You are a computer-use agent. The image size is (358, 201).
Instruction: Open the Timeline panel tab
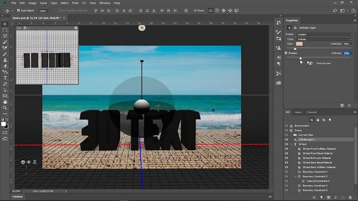pyautogui.click(x=17, y=197)
